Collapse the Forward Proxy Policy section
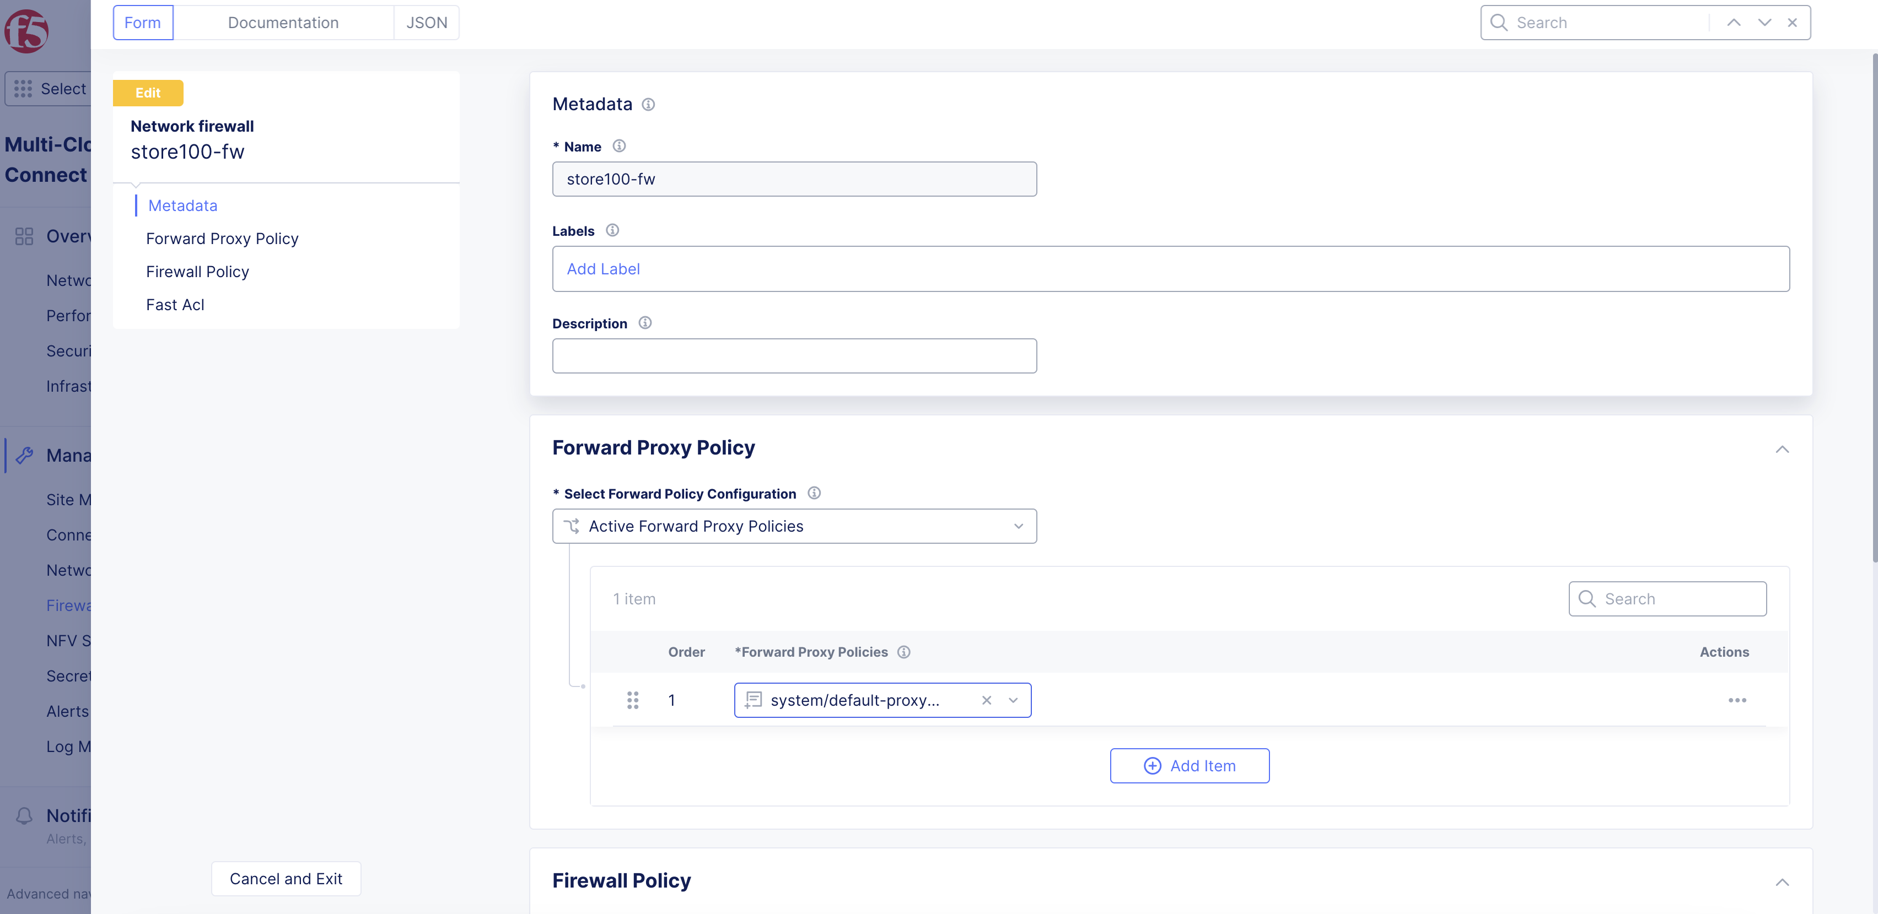 (x=1783, y=448)
